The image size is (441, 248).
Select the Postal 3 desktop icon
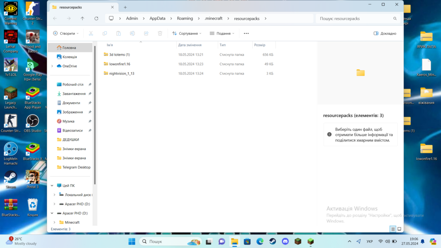(x=33, y=179)
